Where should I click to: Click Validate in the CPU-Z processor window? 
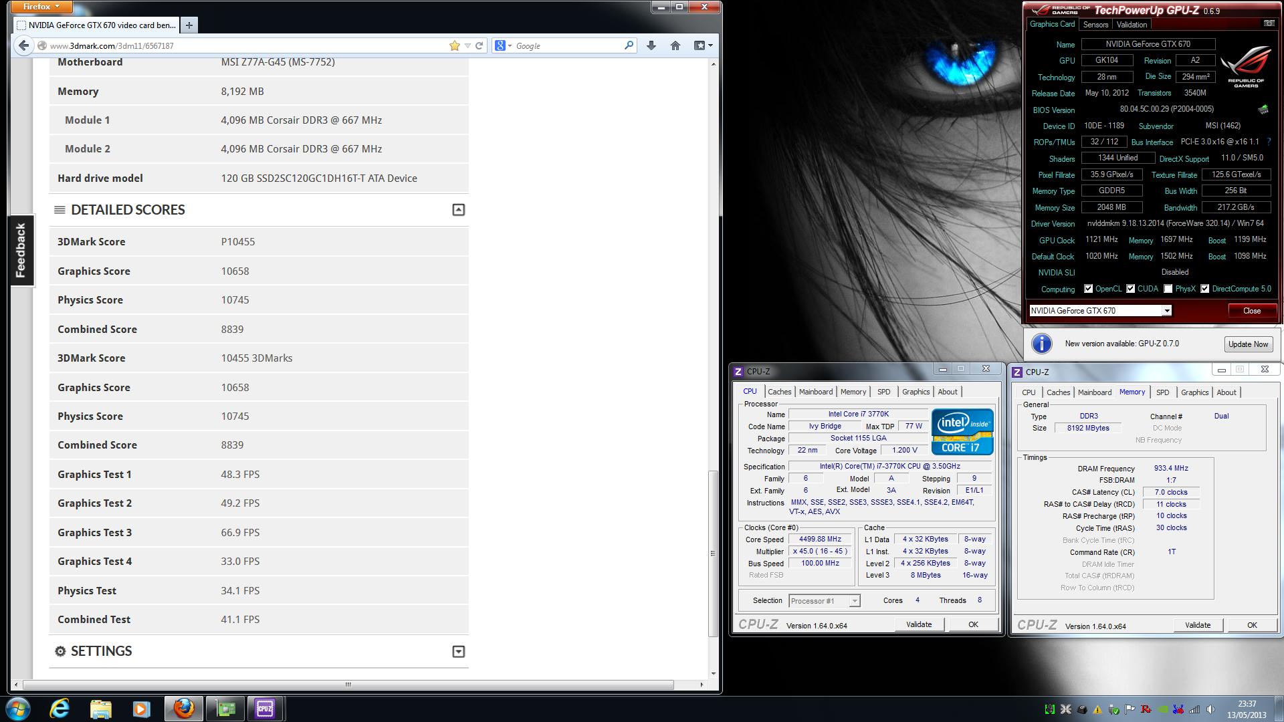(x=918, y=624)
